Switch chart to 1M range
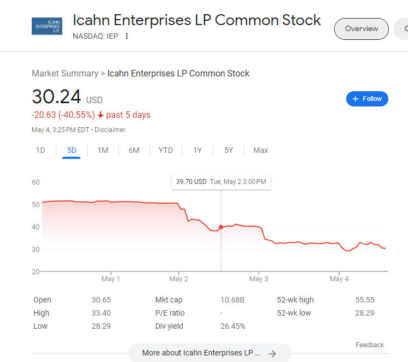Viewport: 408px width, 362px height. click(x=103, y=150)
